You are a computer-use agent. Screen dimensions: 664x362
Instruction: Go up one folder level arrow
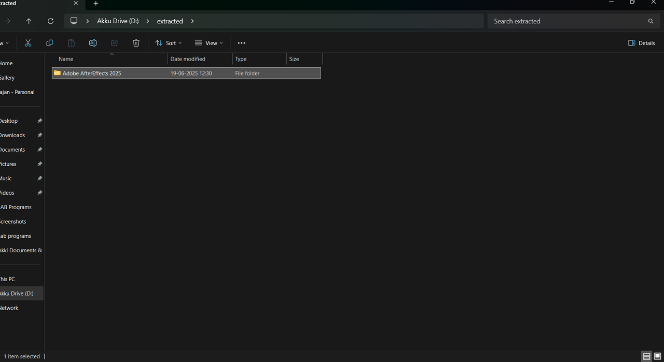coord(29,21)
